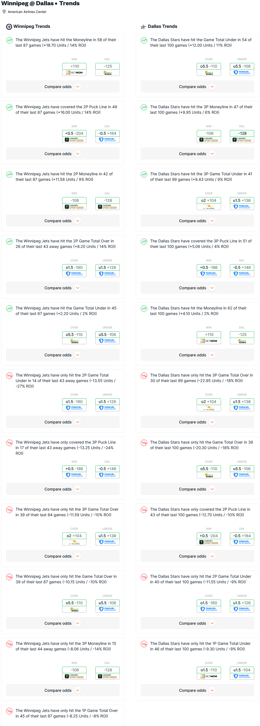Open Compare odds under Stars 2P Puck Line trend
The height and width of the screenshot is (726, 260).
pos(197,556)
